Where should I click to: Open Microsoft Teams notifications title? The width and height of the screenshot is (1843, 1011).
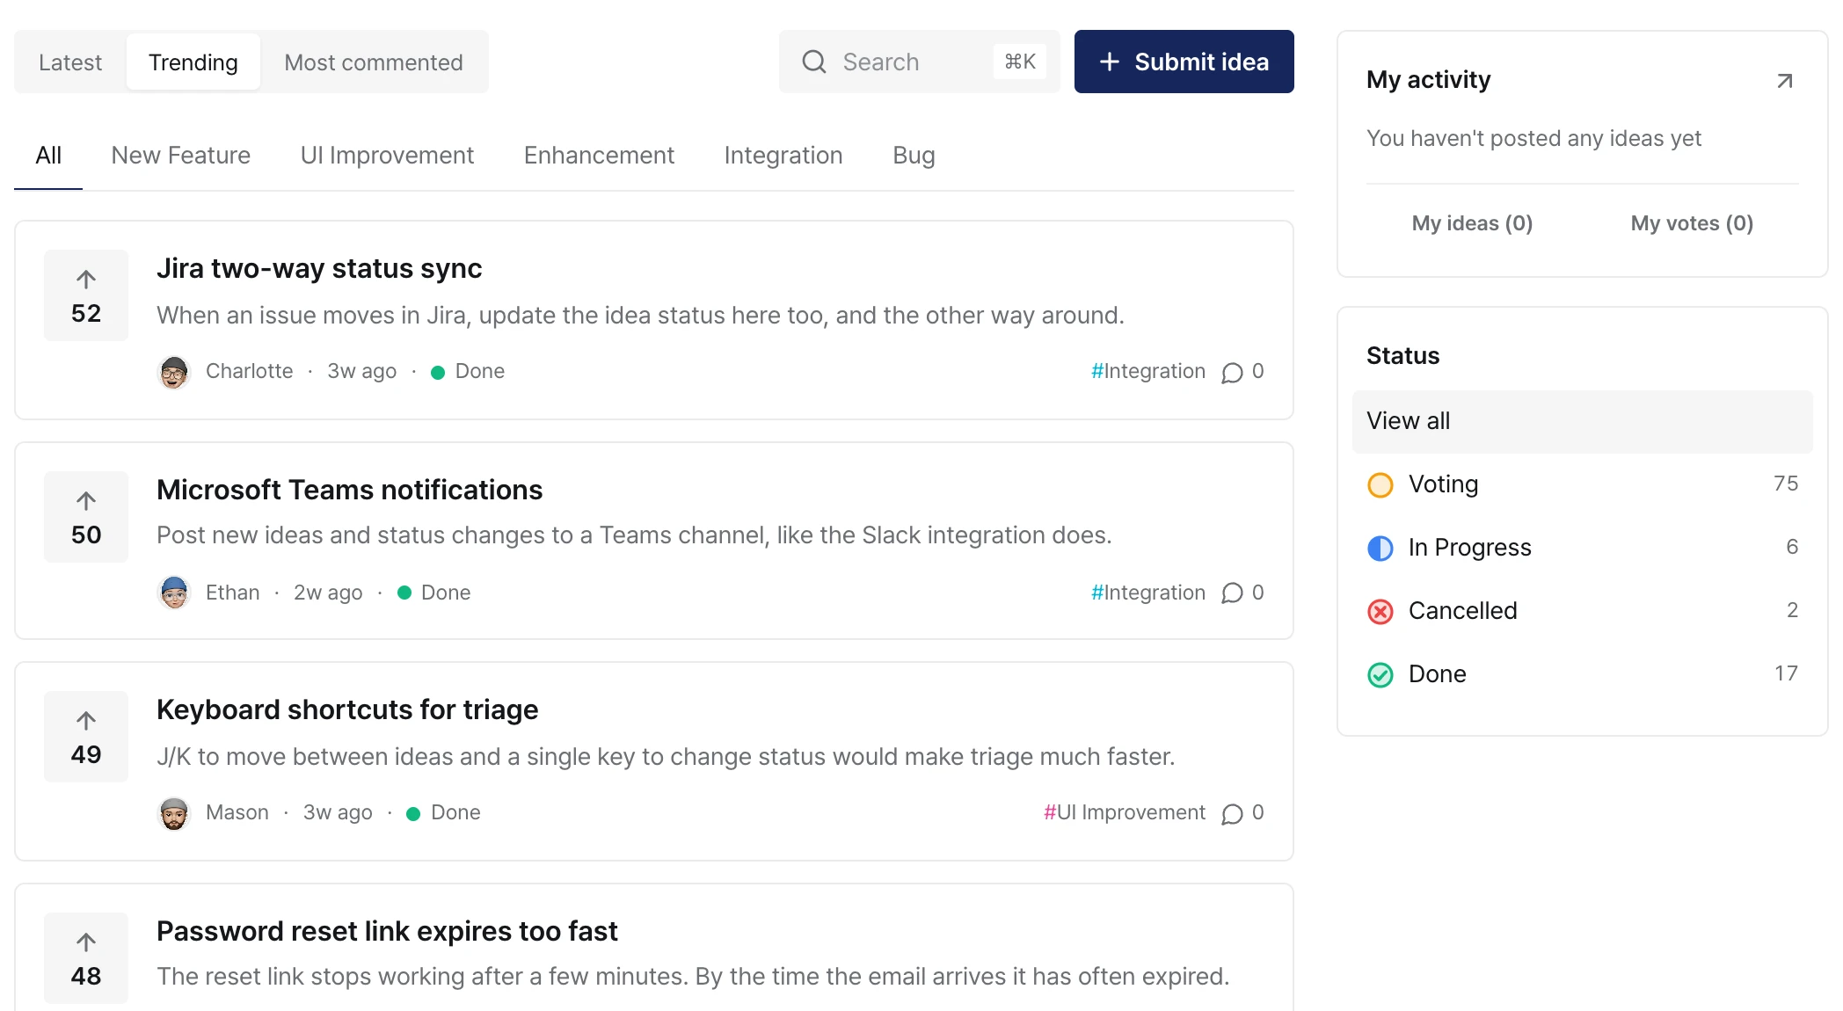pyautogui.click(x=349, y=490)
